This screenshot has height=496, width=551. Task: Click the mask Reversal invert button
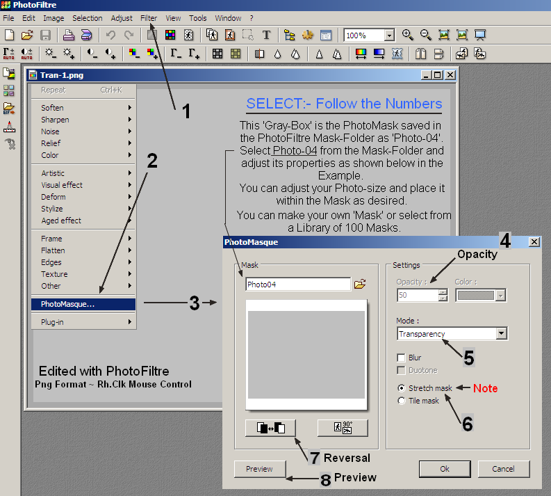click(270, 428)
